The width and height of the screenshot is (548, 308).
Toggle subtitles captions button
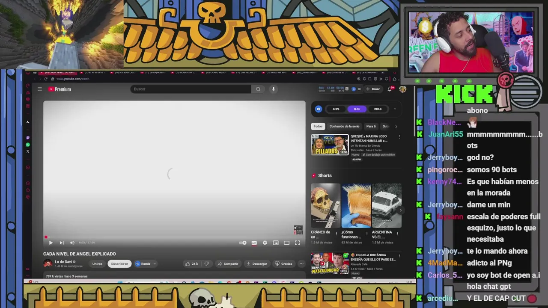(x=254, y=243)
